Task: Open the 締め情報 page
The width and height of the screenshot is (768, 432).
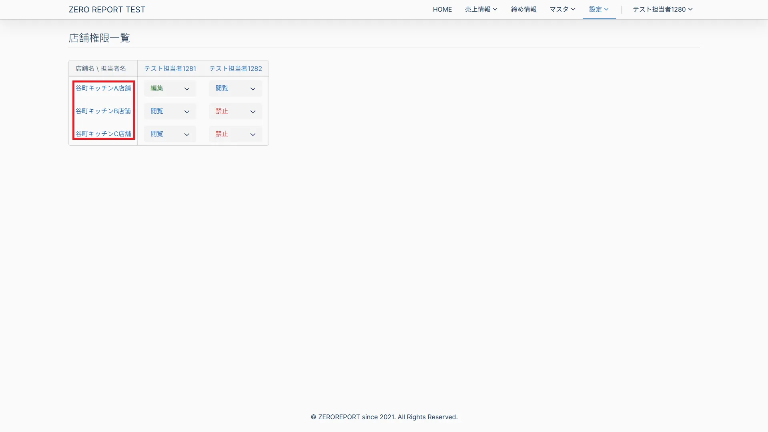Action: tap(523, 9)
